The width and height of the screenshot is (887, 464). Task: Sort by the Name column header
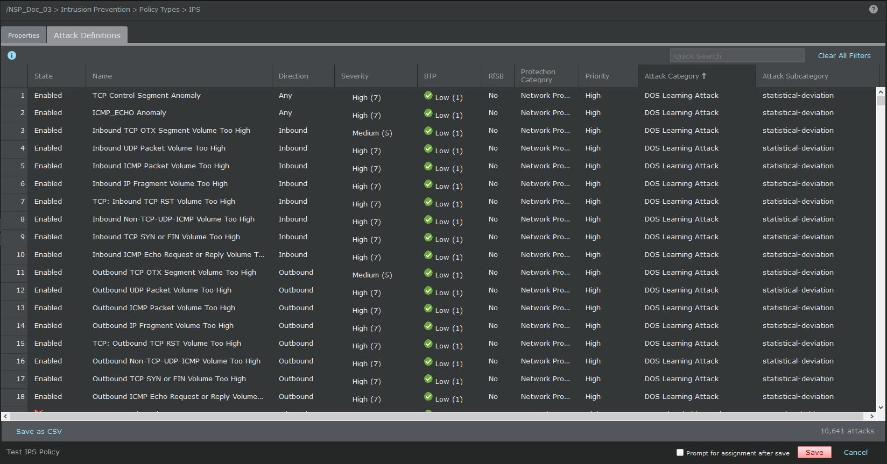(x=179, y=76)
